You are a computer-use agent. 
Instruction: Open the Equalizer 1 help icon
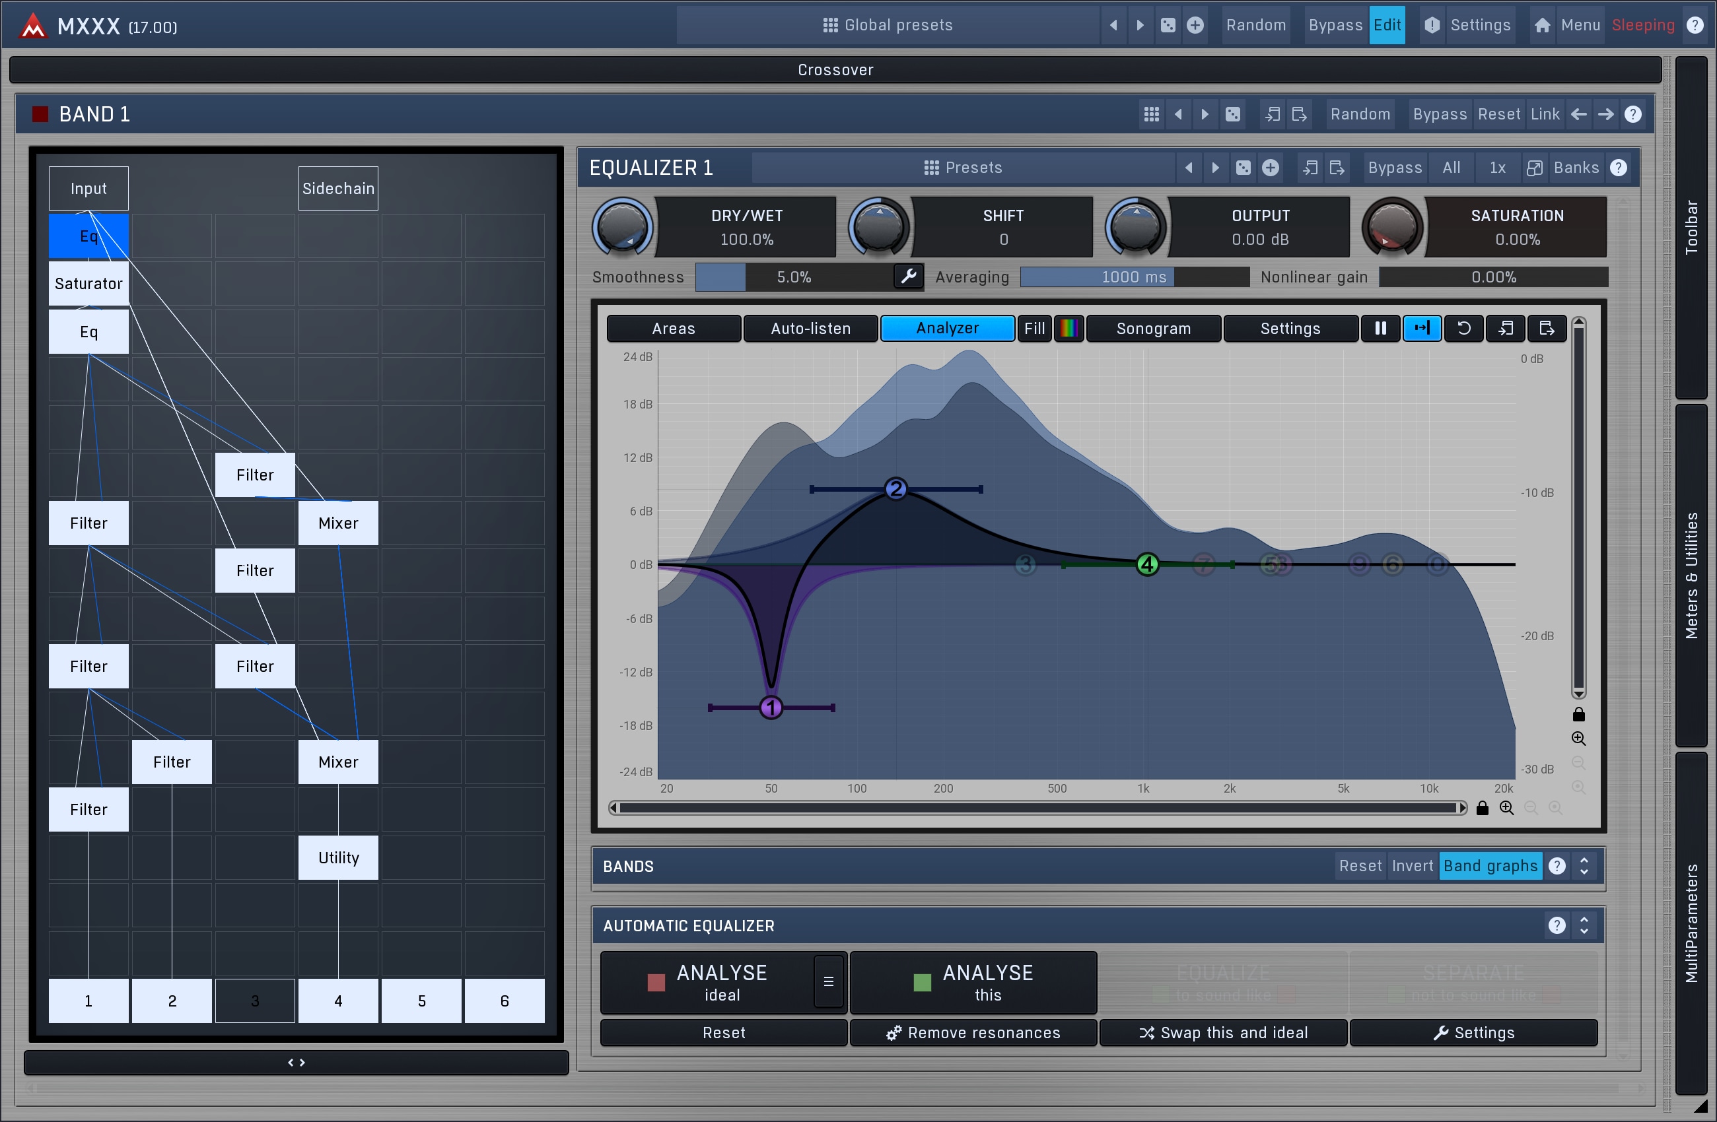[x=1618, y=167]
